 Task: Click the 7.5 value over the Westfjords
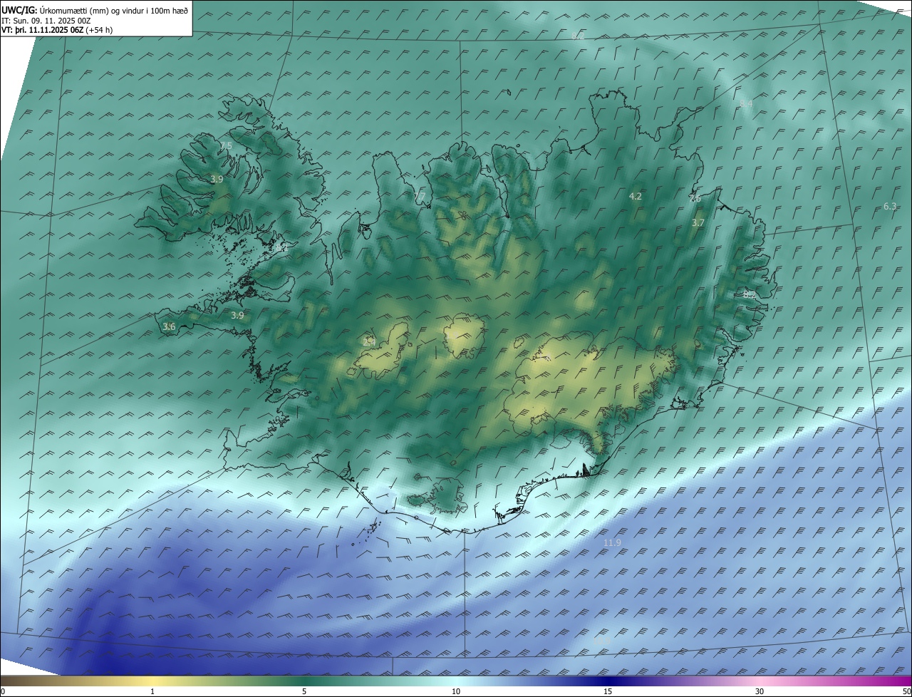226,146
